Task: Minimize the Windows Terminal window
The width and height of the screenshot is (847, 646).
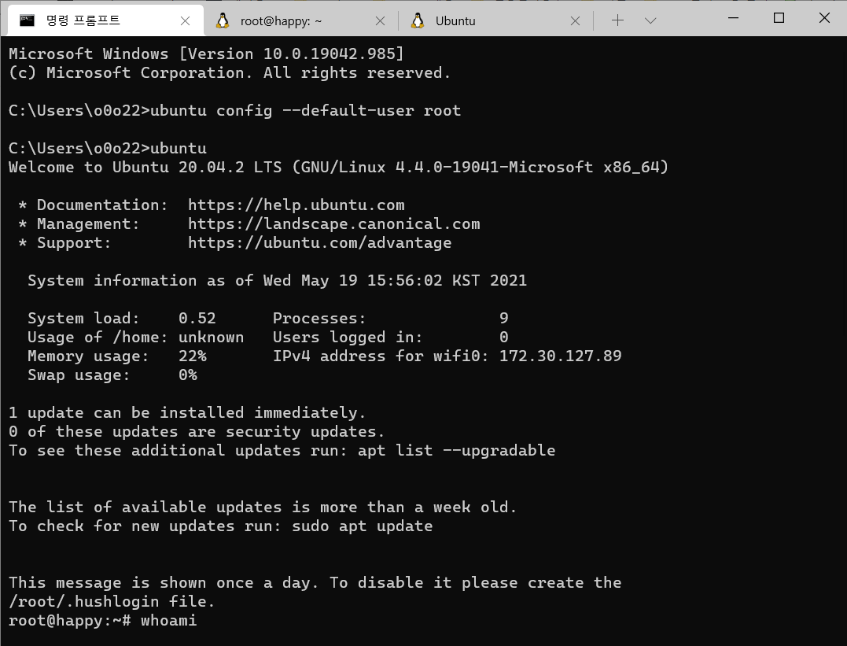Action: 733,18
